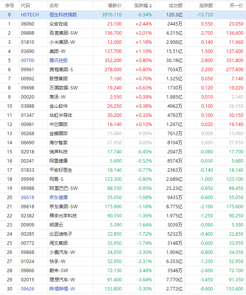The height and width of the screenshot is (295, 246).
Task: Click the 序号 column header
Action: coord(10,6)
